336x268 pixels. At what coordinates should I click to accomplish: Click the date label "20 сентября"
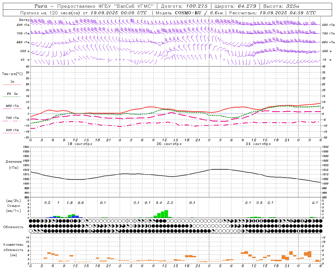[x=169, y=144]
